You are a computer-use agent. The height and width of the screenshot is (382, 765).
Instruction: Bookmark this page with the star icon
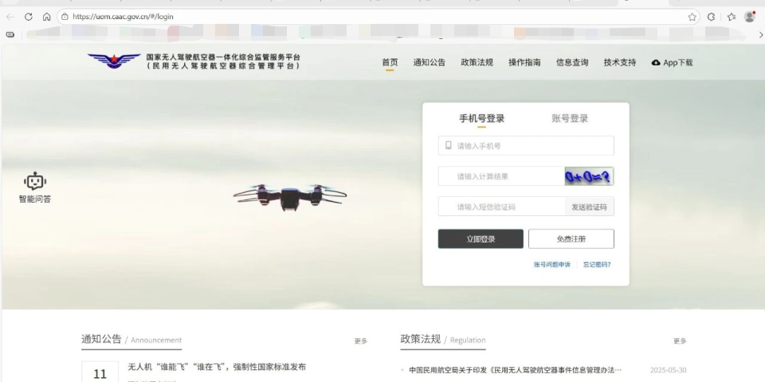(692, 17)
